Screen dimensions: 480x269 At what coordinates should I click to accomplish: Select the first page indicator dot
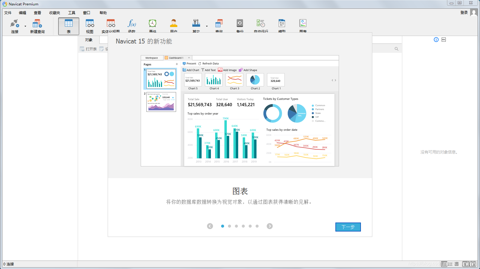(223, 226)
